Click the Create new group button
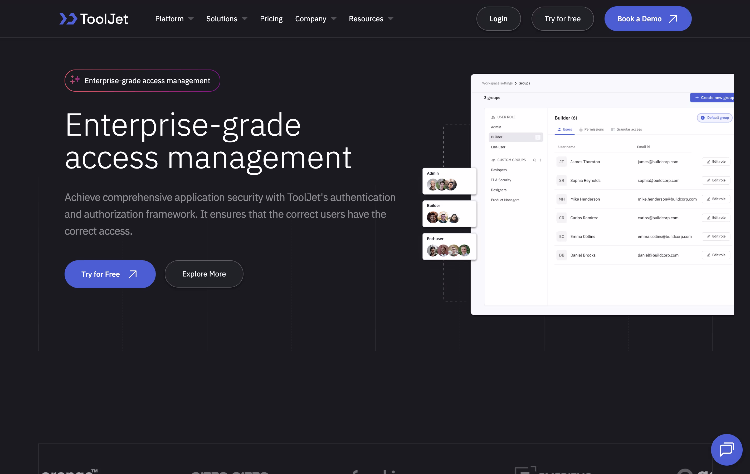Viewport: 750px width, 474px height. point(712,97)
